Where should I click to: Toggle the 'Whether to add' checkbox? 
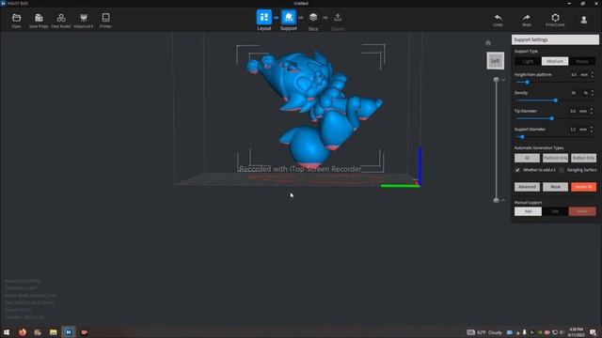(517, 170)
